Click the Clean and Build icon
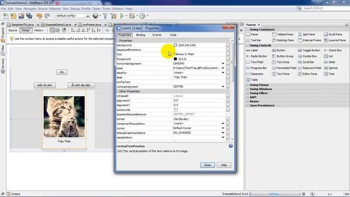Viewport: 350px width, 197px height. [113, 16]
